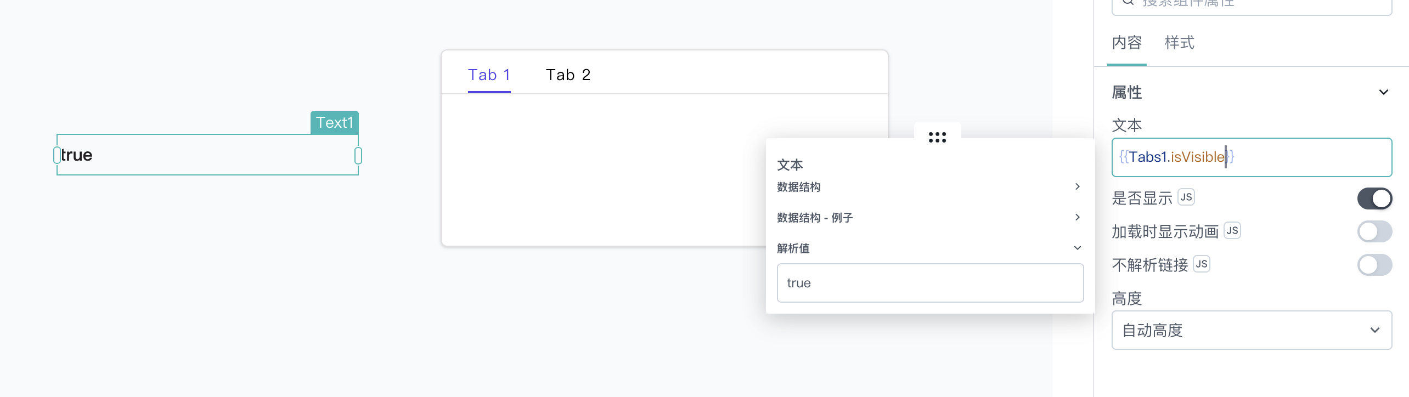
Task: Switch to Tab 2 in the tabs widget
Action: point(568,75)
